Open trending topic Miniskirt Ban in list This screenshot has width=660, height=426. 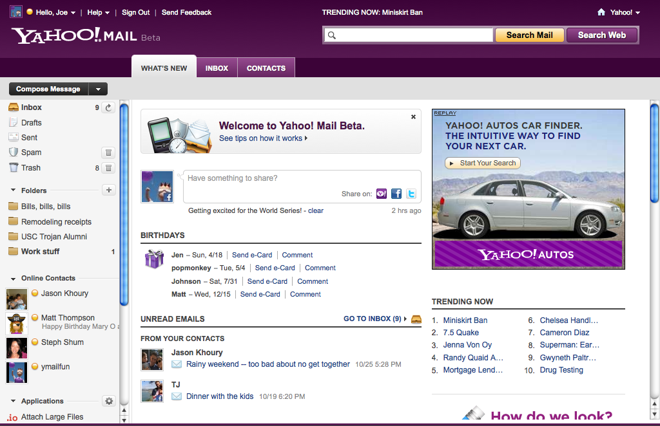[x=465, y=320]
